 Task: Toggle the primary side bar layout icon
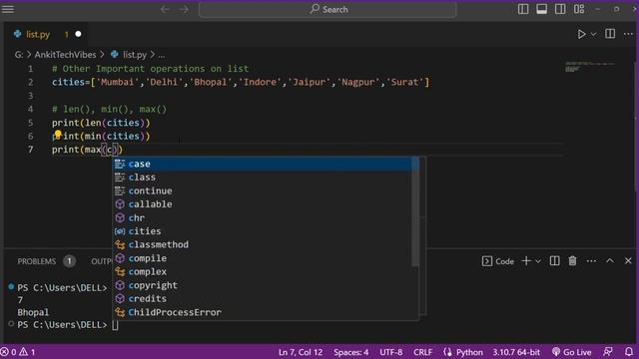tap(523, 9)
